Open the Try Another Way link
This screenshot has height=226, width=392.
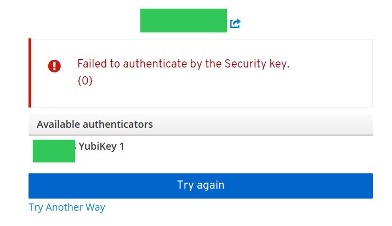67,207
